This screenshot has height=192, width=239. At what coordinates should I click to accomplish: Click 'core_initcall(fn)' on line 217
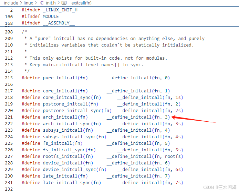point(65,91)
